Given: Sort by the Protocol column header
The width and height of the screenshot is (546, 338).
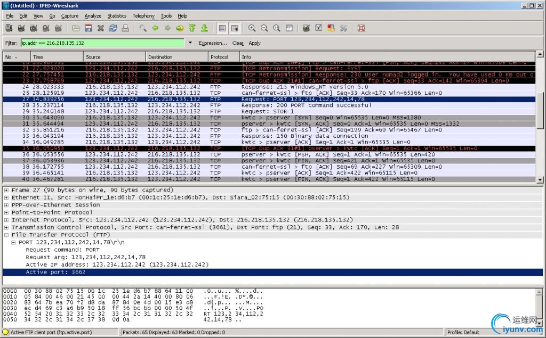Looking at the screenshot, I should point(224,57).
